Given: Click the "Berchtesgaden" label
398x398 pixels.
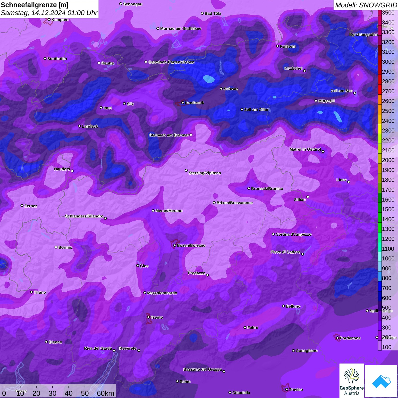Looking at the screenshot, I should (x=363, y=34).
